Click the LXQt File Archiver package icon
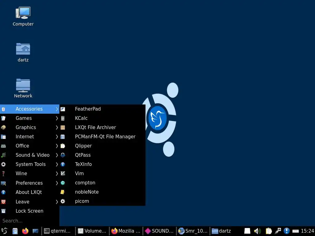This screenshot has height=236, width=315. [x=63, y=128]
